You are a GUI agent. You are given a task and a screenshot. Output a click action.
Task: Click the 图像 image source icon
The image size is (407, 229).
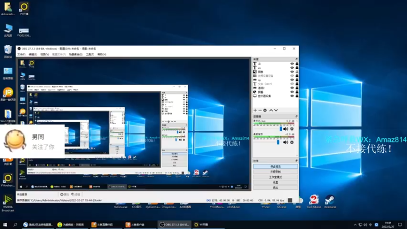click(255, 72)
